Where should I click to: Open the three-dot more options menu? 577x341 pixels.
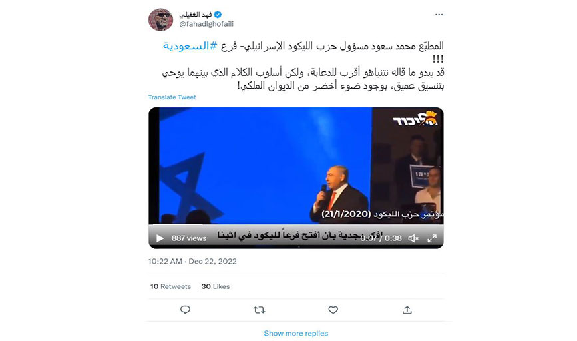(x=439, y=15)
